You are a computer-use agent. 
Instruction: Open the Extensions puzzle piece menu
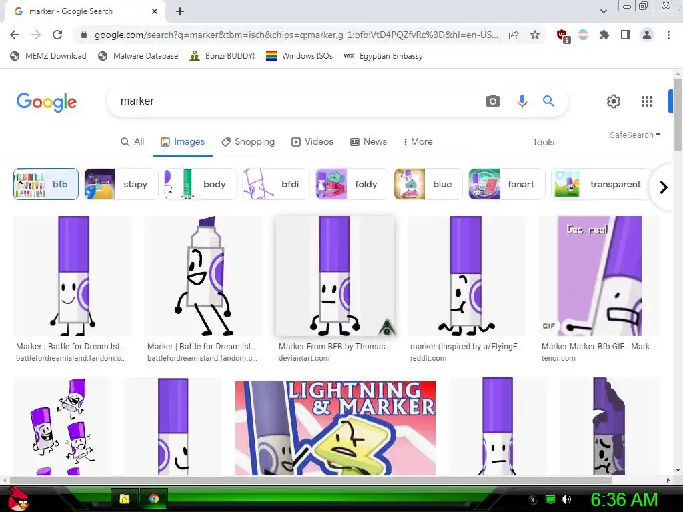point(604,35)
